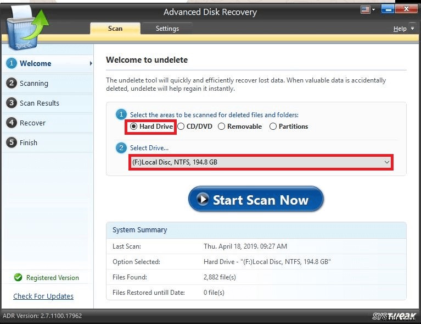Click the chevron of the drive dropdown
The width and height of the screenshot is (421, 324).
(386, 162)
